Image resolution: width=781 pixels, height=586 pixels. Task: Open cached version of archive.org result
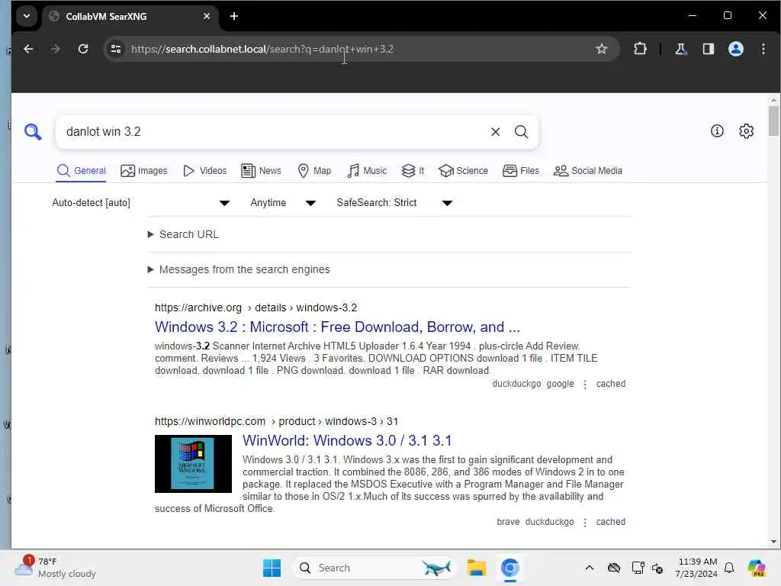click(x=611, y=384)
